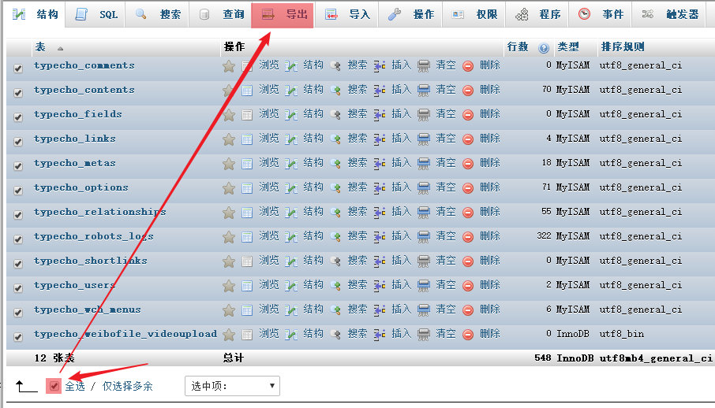Open the 权限 tab
715x408 pixels.
click(x=474, y=14)
